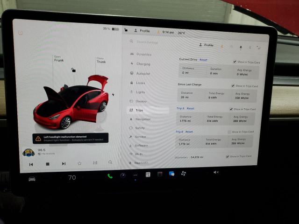Enable Trip B Show in Trips Card
Viewport: 299px width, 224px height.
point(229,132)
